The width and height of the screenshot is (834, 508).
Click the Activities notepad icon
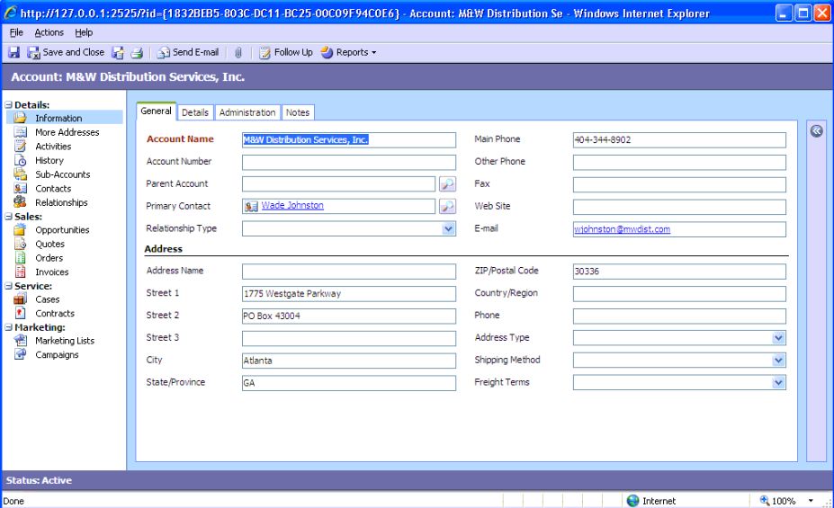tap(20, 147)
